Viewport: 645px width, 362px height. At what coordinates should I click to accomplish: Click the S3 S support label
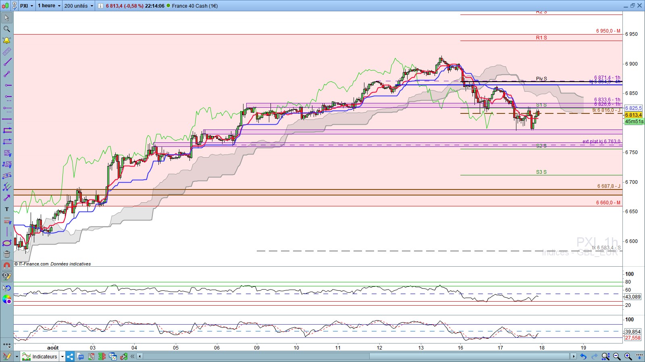541,172
